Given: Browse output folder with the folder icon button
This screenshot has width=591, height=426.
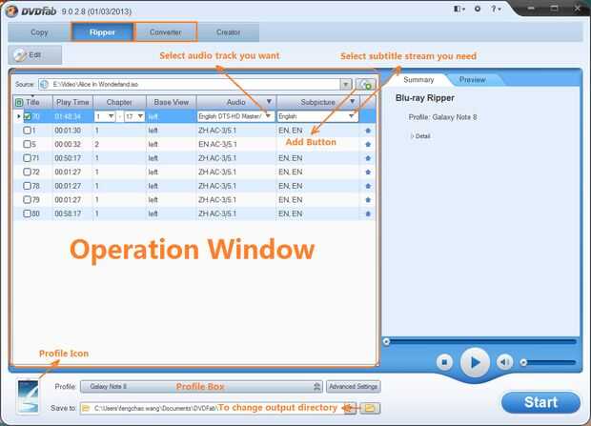Looking at the screenshot, I should (370, 408).
